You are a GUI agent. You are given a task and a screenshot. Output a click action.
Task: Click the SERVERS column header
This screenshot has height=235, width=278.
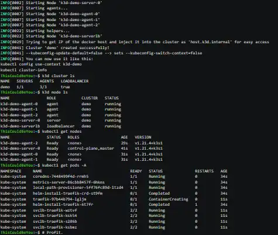(x=25, y=81)
